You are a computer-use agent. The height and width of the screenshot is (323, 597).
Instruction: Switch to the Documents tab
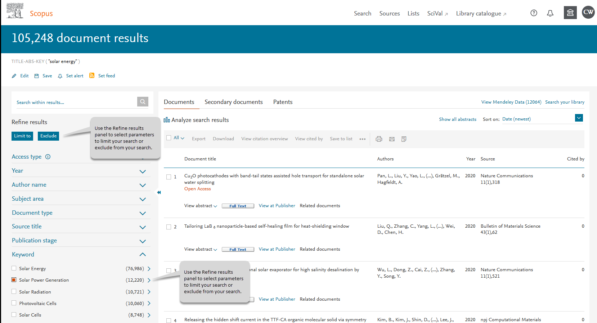(x=179, y=102)
